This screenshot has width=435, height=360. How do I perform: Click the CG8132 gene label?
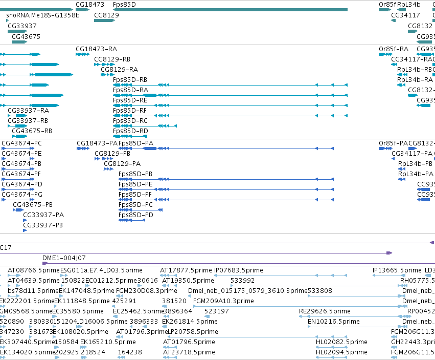tap(420, 26)
